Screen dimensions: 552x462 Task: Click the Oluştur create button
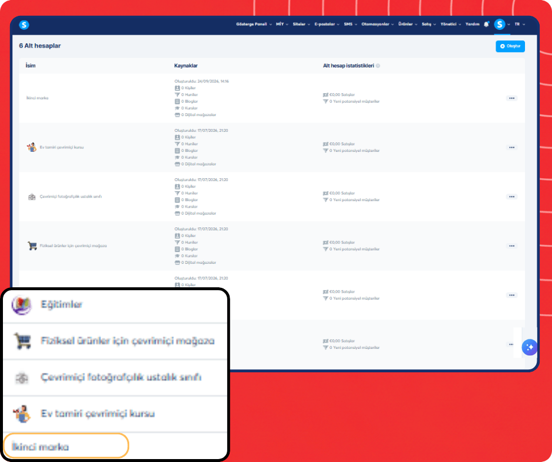click(x=510, y=46)
